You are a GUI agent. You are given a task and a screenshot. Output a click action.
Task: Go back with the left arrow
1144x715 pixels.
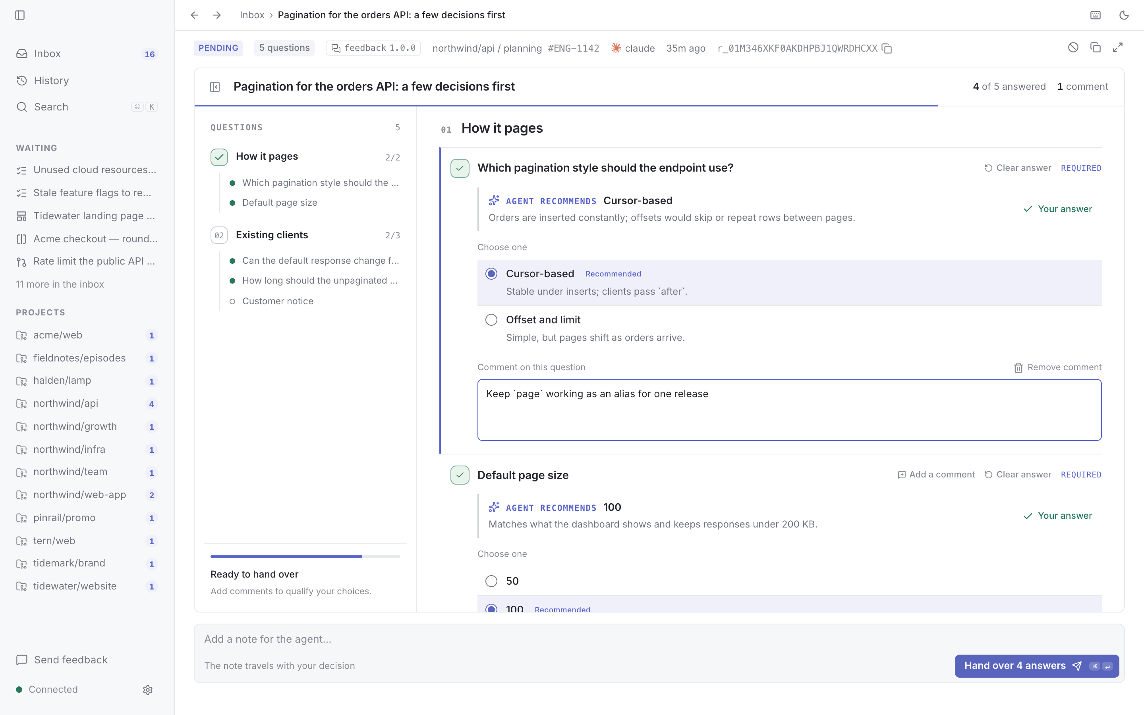(194, 15)
